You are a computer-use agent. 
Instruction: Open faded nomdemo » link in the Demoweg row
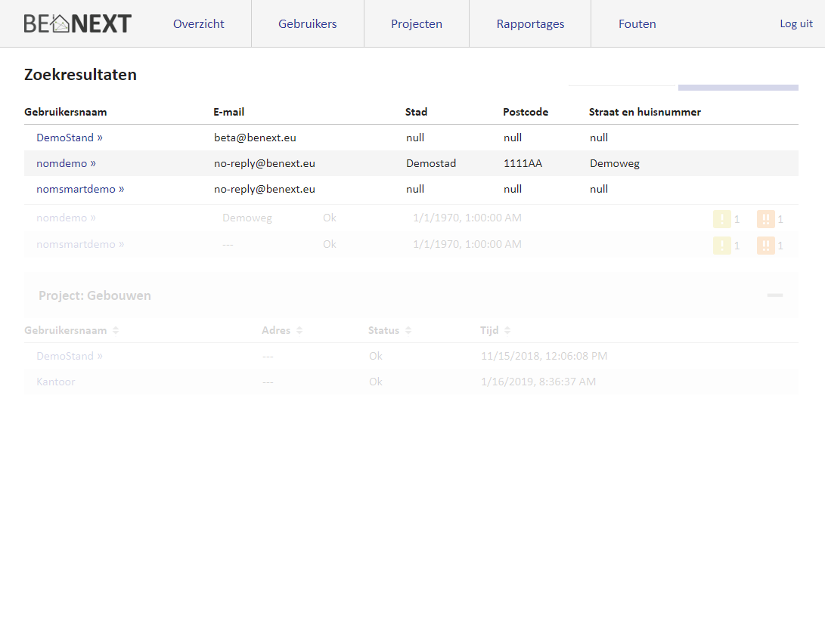pos(67,218)
